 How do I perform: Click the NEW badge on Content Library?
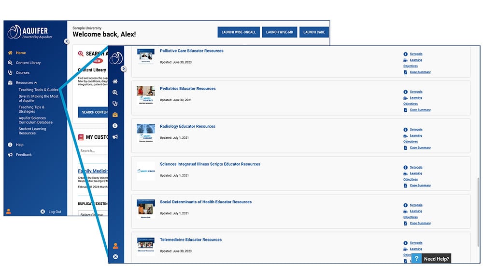97,61
